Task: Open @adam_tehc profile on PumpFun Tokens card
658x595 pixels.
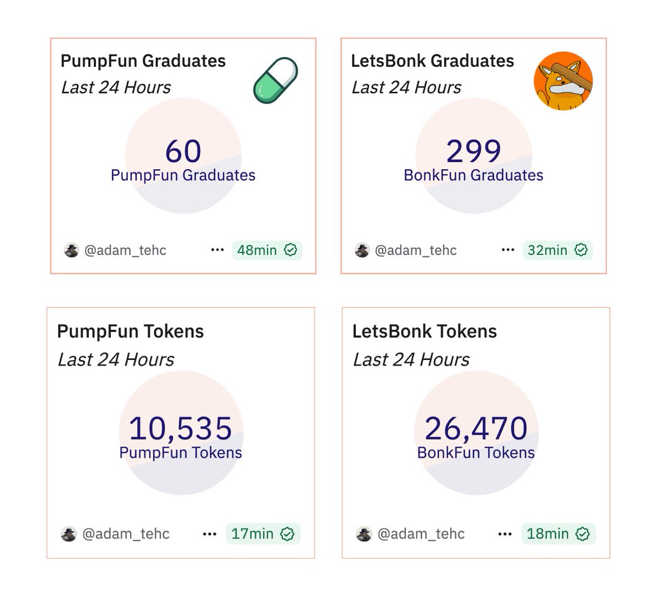Action: (126, 534)
